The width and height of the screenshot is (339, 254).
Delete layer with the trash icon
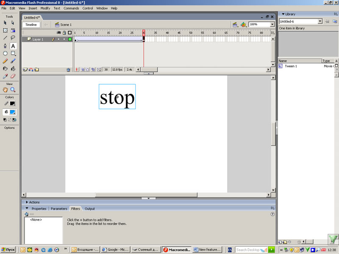[x=68, y=69]
